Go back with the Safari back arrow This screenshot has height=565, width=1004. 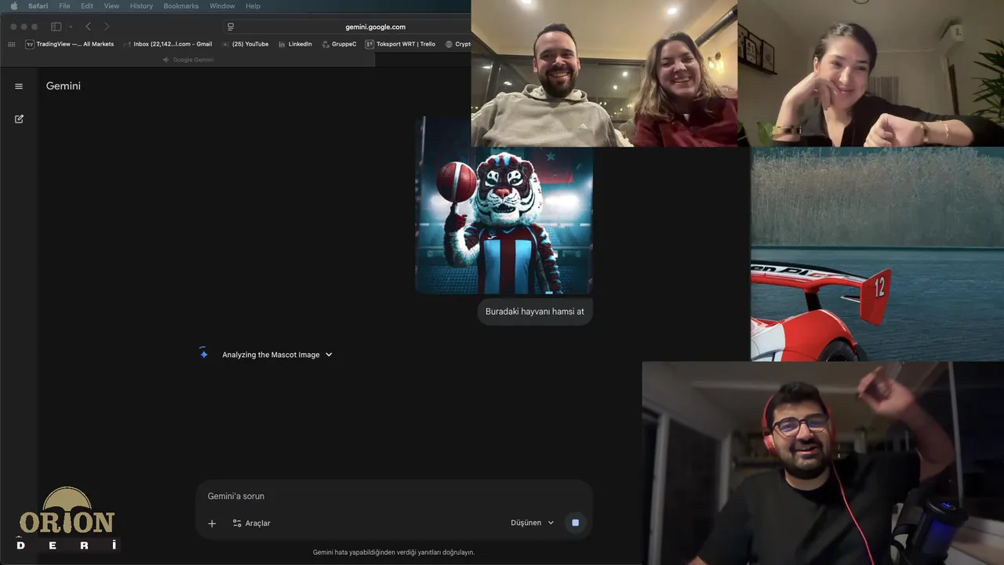[88, 27]
